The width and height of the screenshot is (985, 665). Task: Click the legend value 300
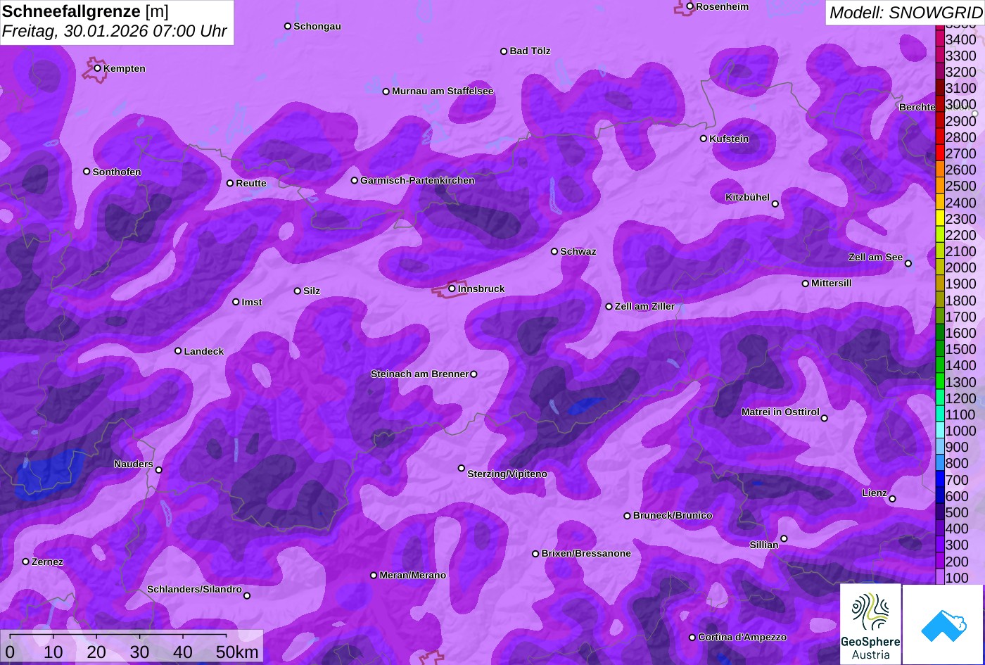pyautogui.click(x=957, y=545)
